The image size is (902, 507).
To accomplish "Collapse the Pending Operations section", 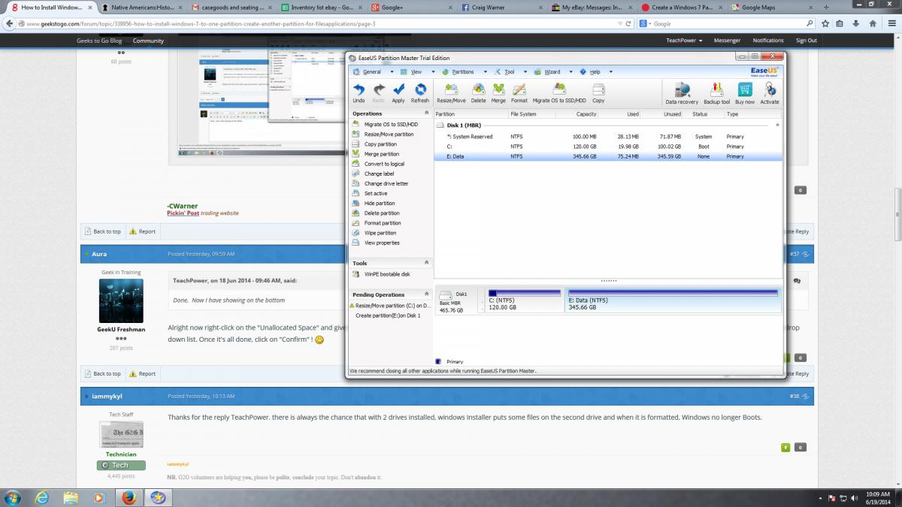I will point(427,294).
